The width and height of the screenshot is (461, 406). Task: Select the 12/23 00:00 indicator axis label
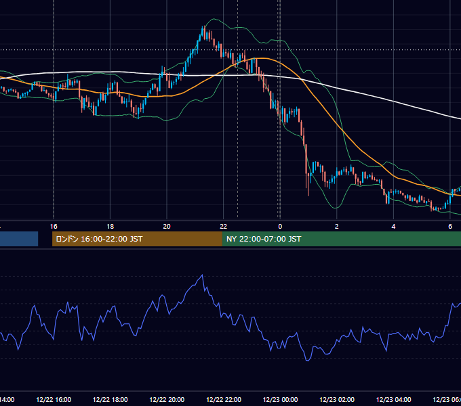click(280, 399)
